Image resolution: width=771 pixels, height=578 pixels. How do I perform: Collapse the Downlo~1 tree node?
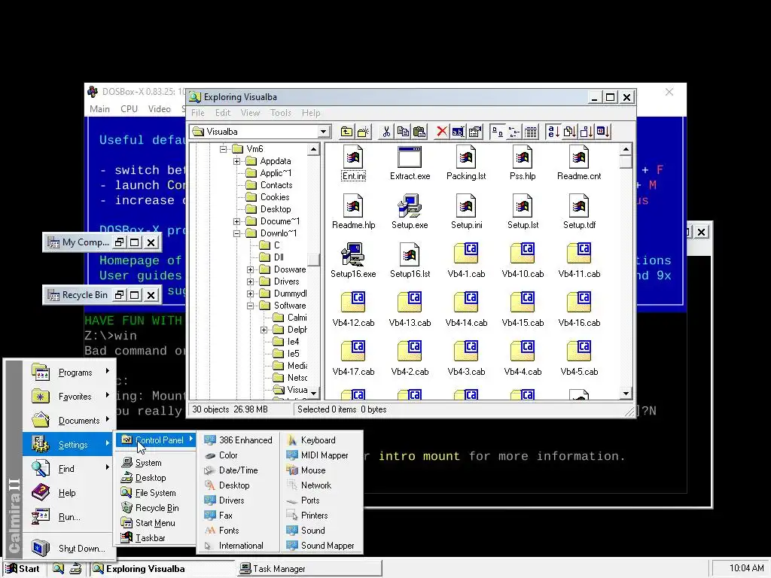tap(236, 233)
